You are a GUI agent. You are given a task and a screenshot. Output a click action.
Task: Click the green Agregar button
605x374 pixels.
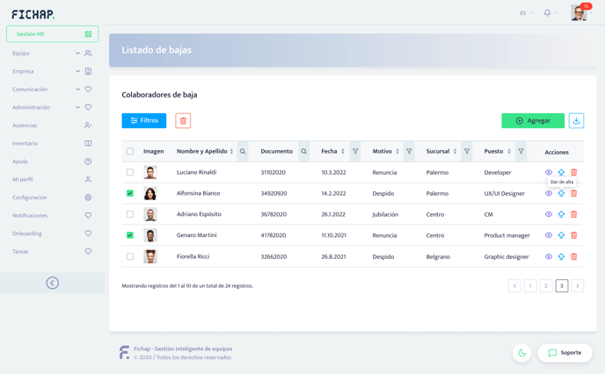533,120
